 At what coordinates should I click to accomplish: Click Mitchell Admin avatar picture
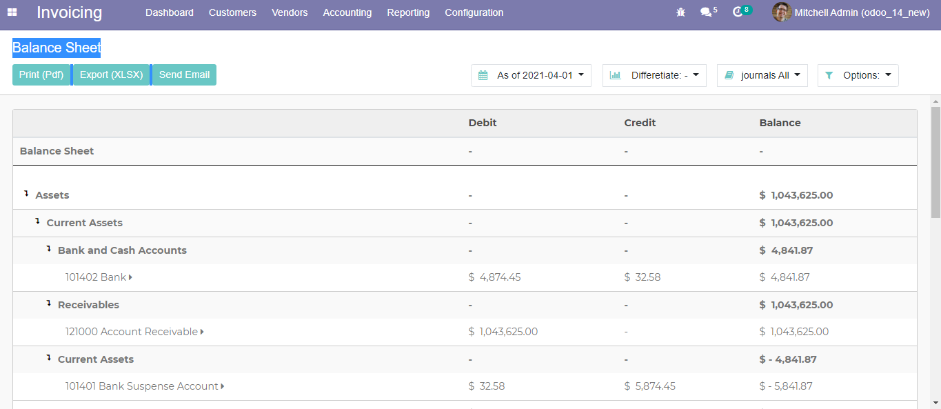[781, 12]
